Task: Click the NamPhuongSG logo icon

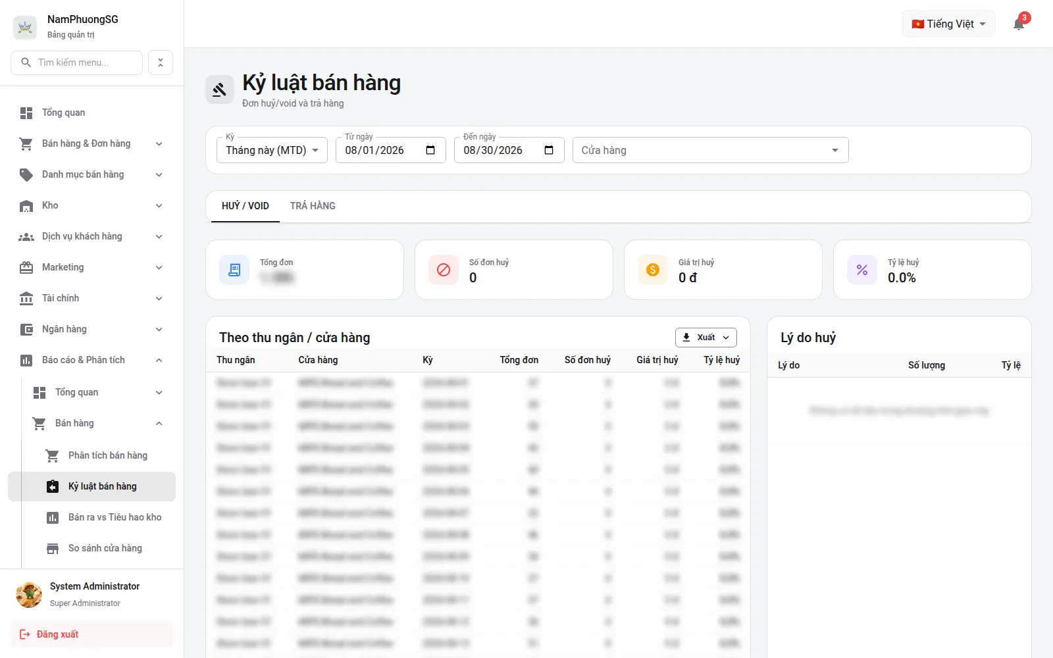Action: pos(25,27)
